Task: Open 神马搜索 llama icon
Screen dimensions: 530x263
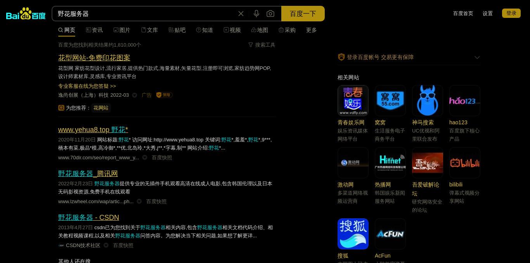Action: tap(428, 101)
